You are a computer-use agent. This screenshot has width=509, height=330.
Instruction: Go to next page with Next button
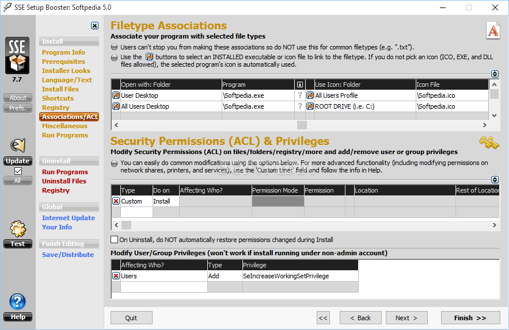click(x=407, y=318)
